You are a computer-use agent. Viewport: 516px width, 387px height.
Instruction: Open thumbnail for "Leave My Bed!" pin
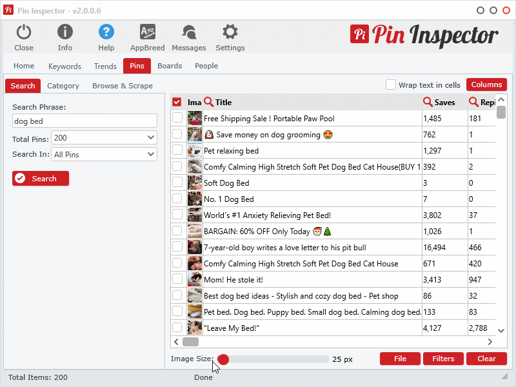click(x=195, y=328)
